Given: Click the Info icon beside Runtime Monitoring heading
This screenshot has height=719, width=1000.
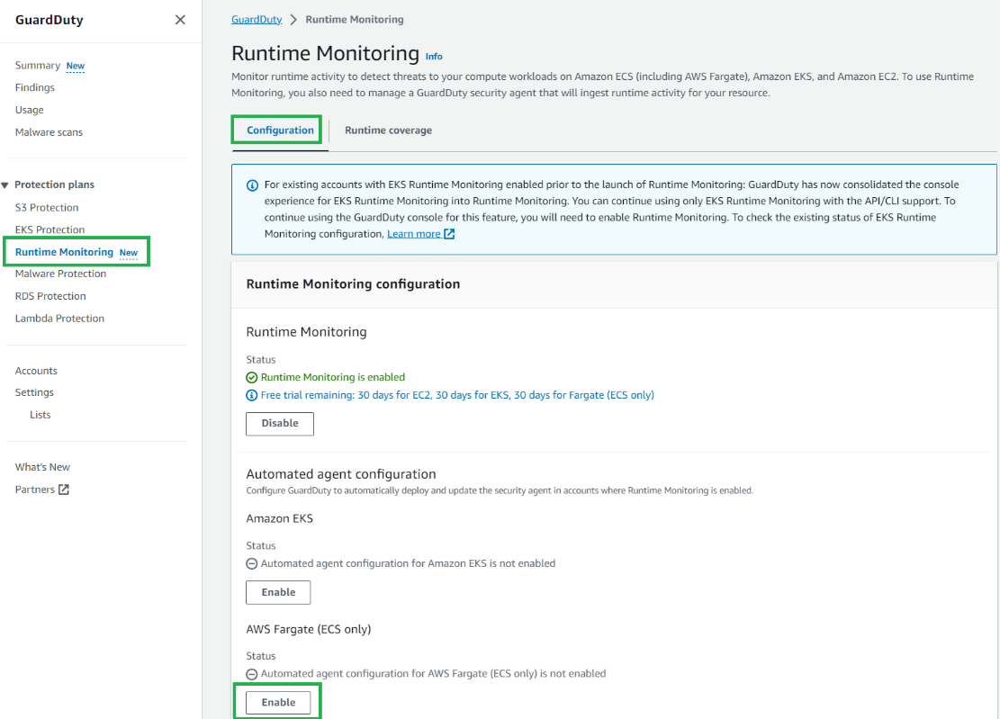Looking at the screenshot, I should [x=434, y=56].
